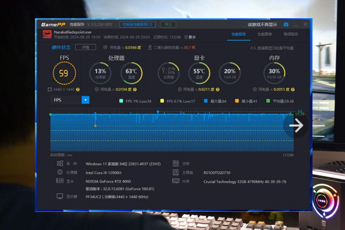Image resolution: width=345 pixels, height=230 pixels.
Task: Click the cyan FPS 1% Low legend swatch
Action: 121,101
